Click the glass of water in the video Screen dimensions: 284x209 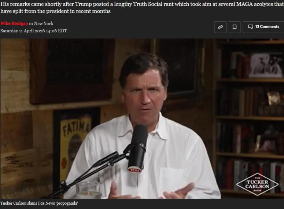click(89, 190)
